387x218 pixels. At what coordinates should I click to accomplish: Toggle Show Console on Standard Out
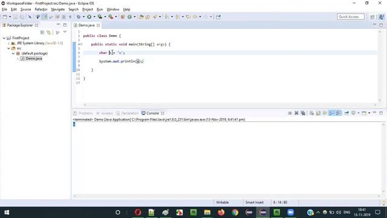[331, 113]
